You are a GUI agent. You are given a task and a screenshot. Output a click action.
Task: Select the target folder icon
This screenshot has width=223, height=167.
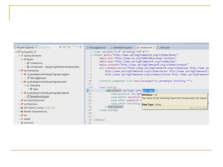tap(22, 119)
